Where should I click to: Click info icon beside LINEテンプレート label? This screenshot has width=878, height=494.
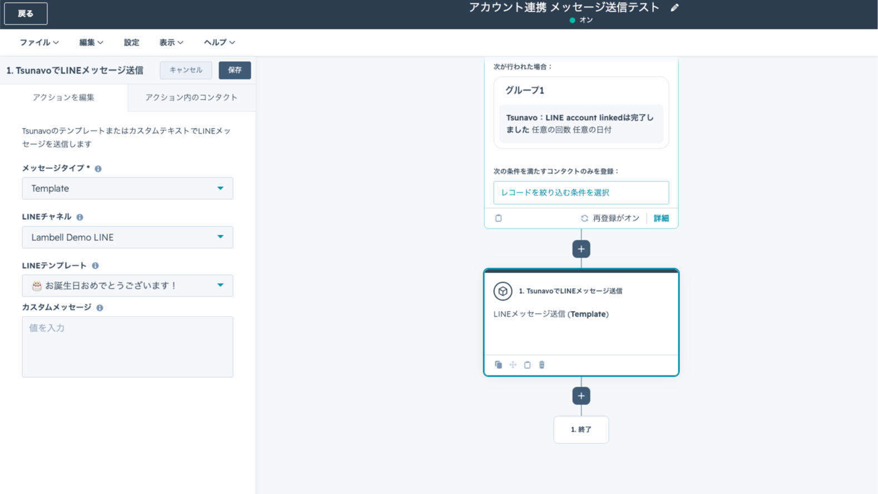tap(95, 266)
